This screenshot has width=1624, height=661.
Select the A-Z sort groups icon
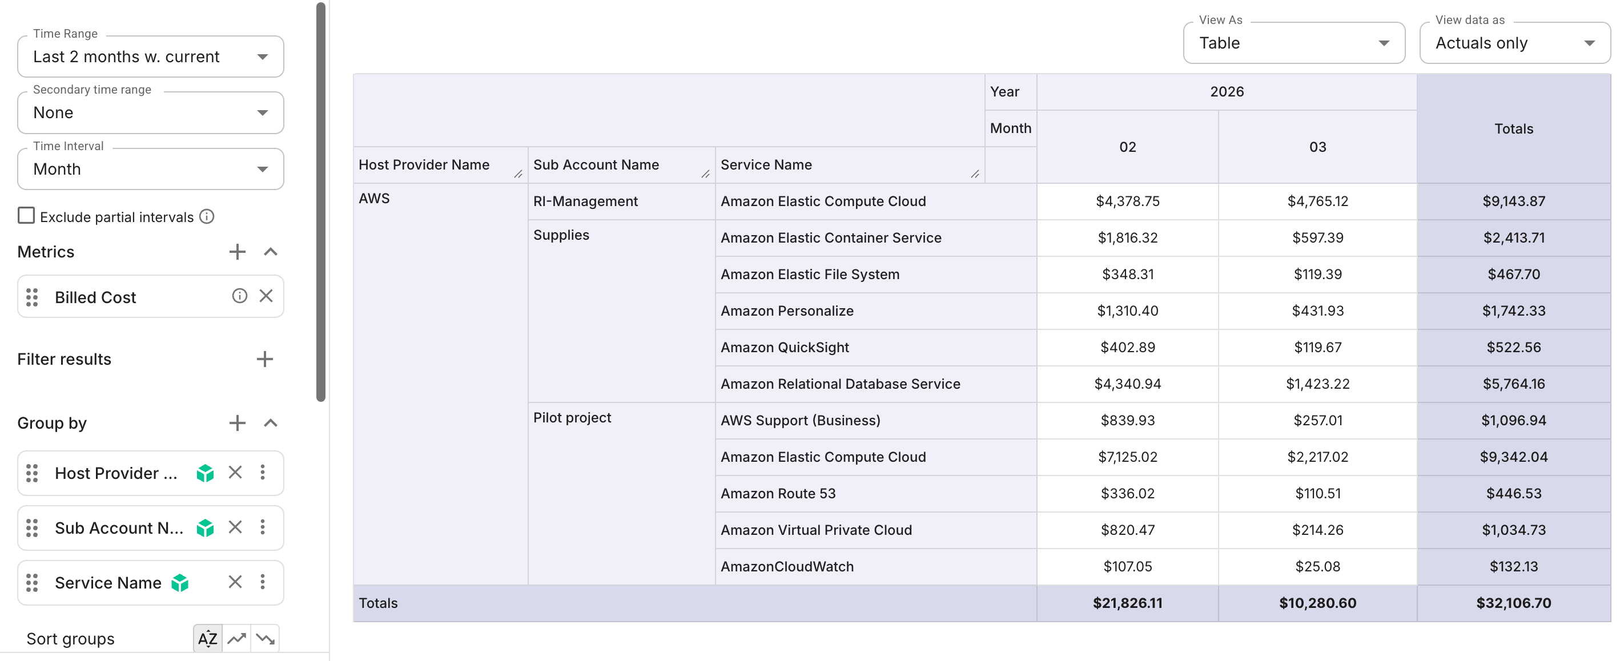(207, 638)
